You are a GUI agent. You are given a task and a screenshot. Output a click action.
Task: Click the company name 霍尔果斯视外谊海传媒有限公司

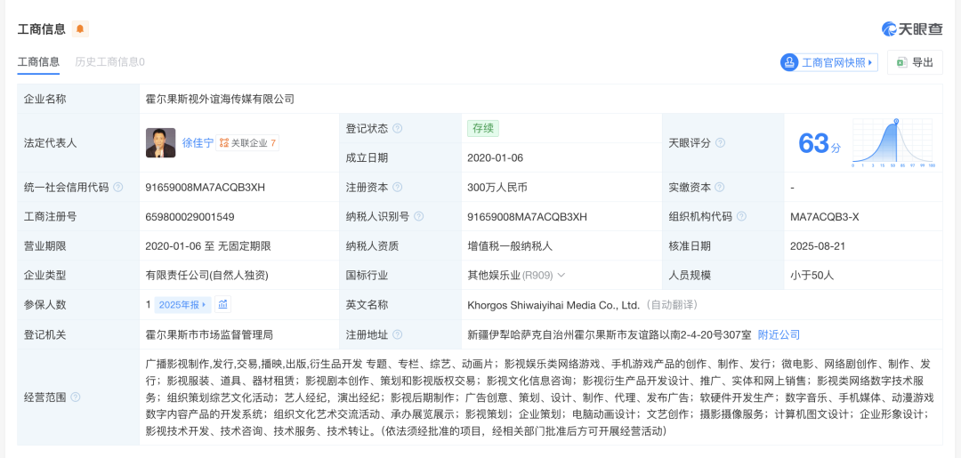pyautogui.click(x=220, y=99)
